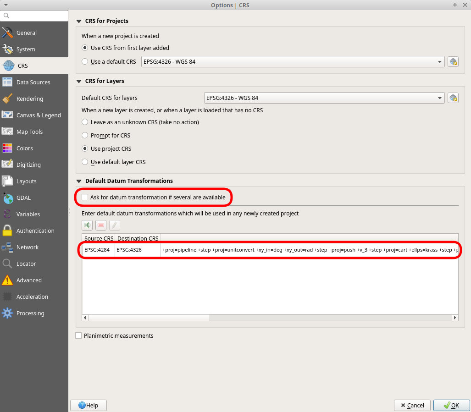
Task: Open the Acceleration chip icon
Action: point(7,297)
